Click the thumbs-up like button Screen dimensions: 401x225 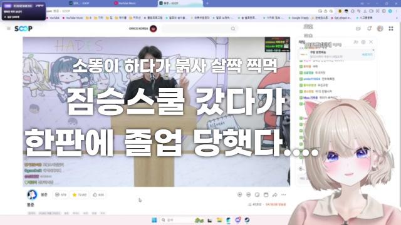click(98, 194)
